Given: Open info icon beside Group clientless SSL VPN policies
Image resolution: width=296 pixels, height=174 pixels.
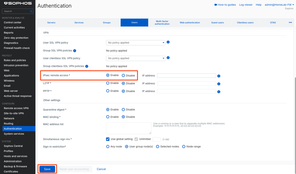Looking at the screenshot, I should pos(87,66).
